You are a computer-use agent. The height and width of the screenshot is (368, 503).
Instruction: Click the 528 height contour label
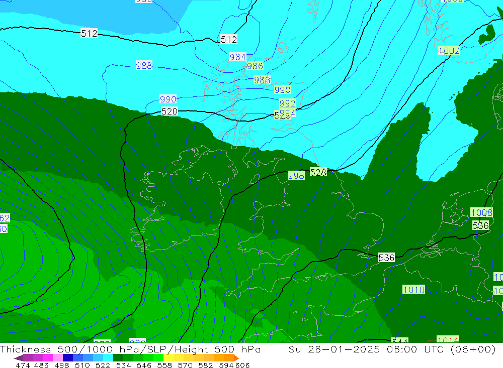point(318,172)
